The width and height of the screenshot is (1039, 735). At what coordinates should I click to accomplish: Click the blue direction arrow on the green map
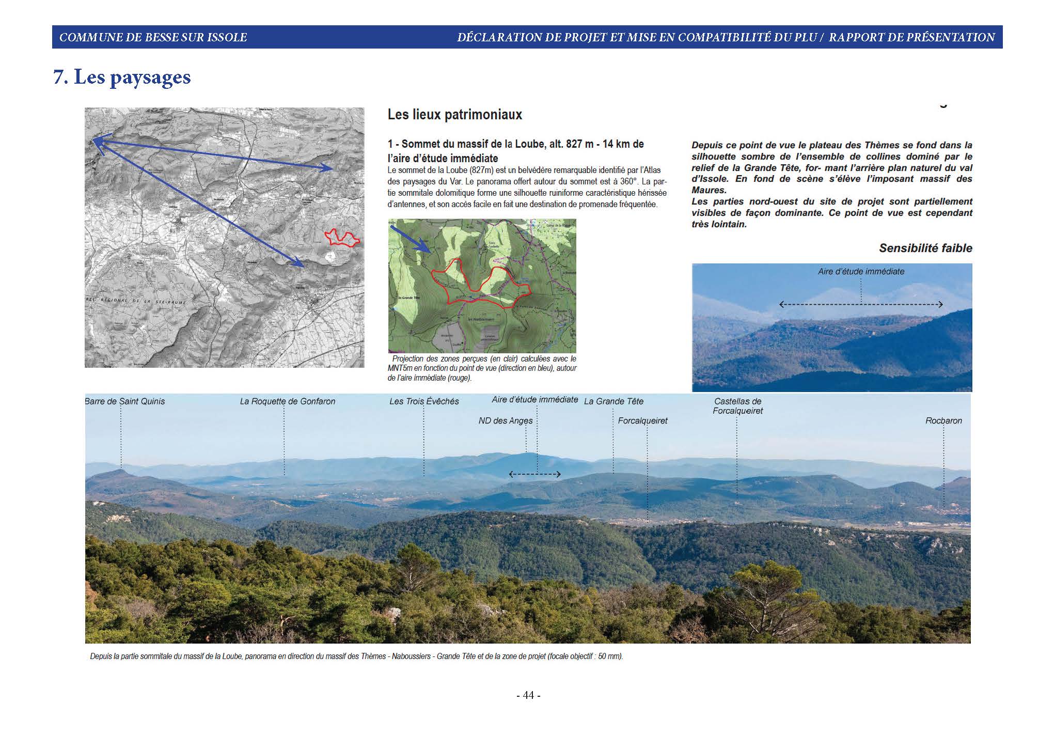click(x=410, y=239)
